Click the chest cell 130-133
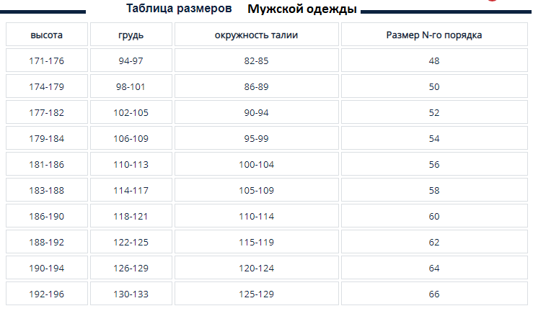Screen dimensions: 533x311 [x=131, y=294]
